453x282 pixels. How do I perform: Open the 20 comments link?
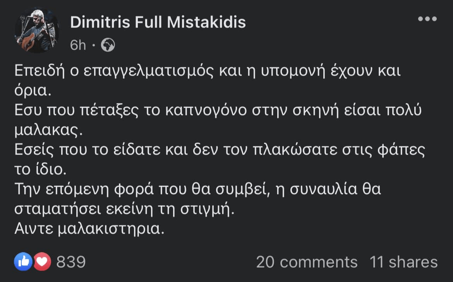pos(307,262)
